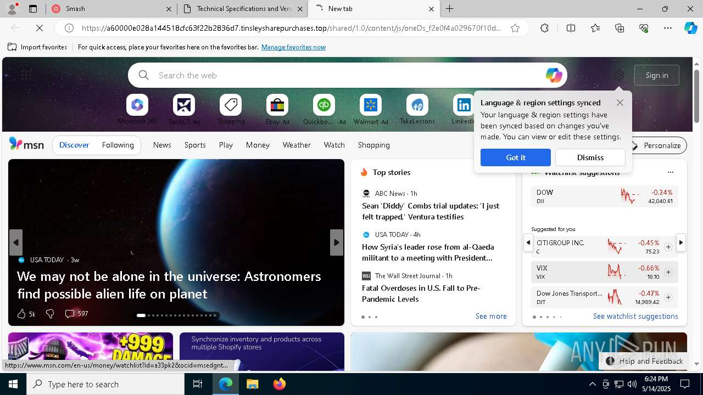703x395 pixels.
Task: Click Manage favorites now link
Action: [x=293, y=47]
